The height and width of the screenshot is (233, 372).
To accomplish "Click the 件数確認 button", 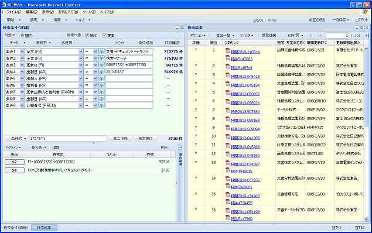I will [x=172, y=43].
